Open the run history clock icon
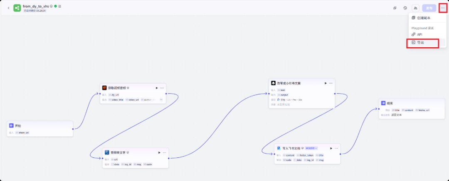 coord(405,8)
